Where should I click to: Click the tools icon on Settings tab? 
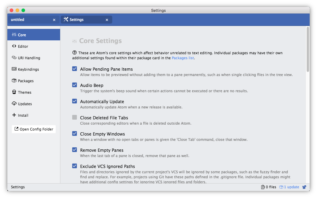66,19
